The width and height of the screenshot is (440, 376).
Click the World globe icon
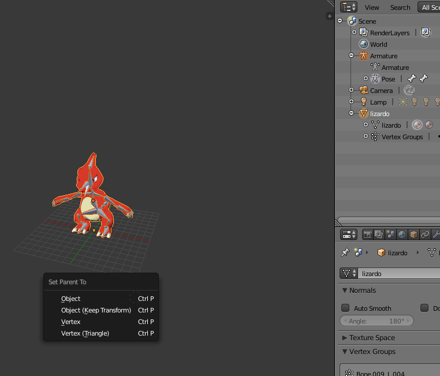pos(364,44)
